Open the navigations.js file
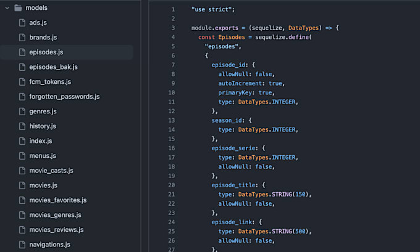 pyautogui.click(x=49, y=245)
